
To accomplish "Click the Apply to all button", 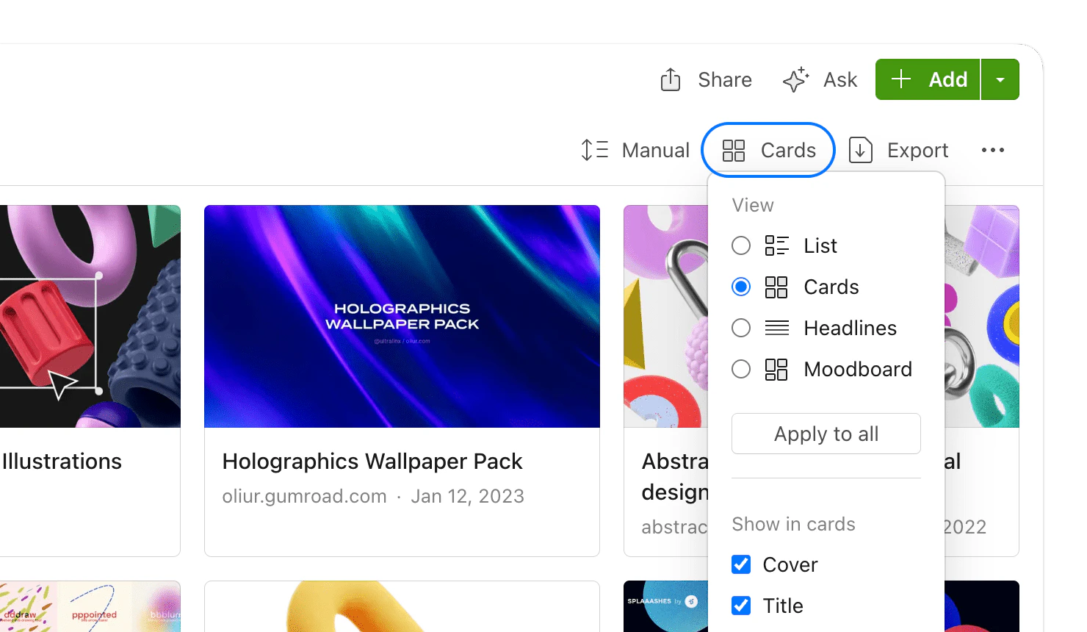I will pos(826,434).
